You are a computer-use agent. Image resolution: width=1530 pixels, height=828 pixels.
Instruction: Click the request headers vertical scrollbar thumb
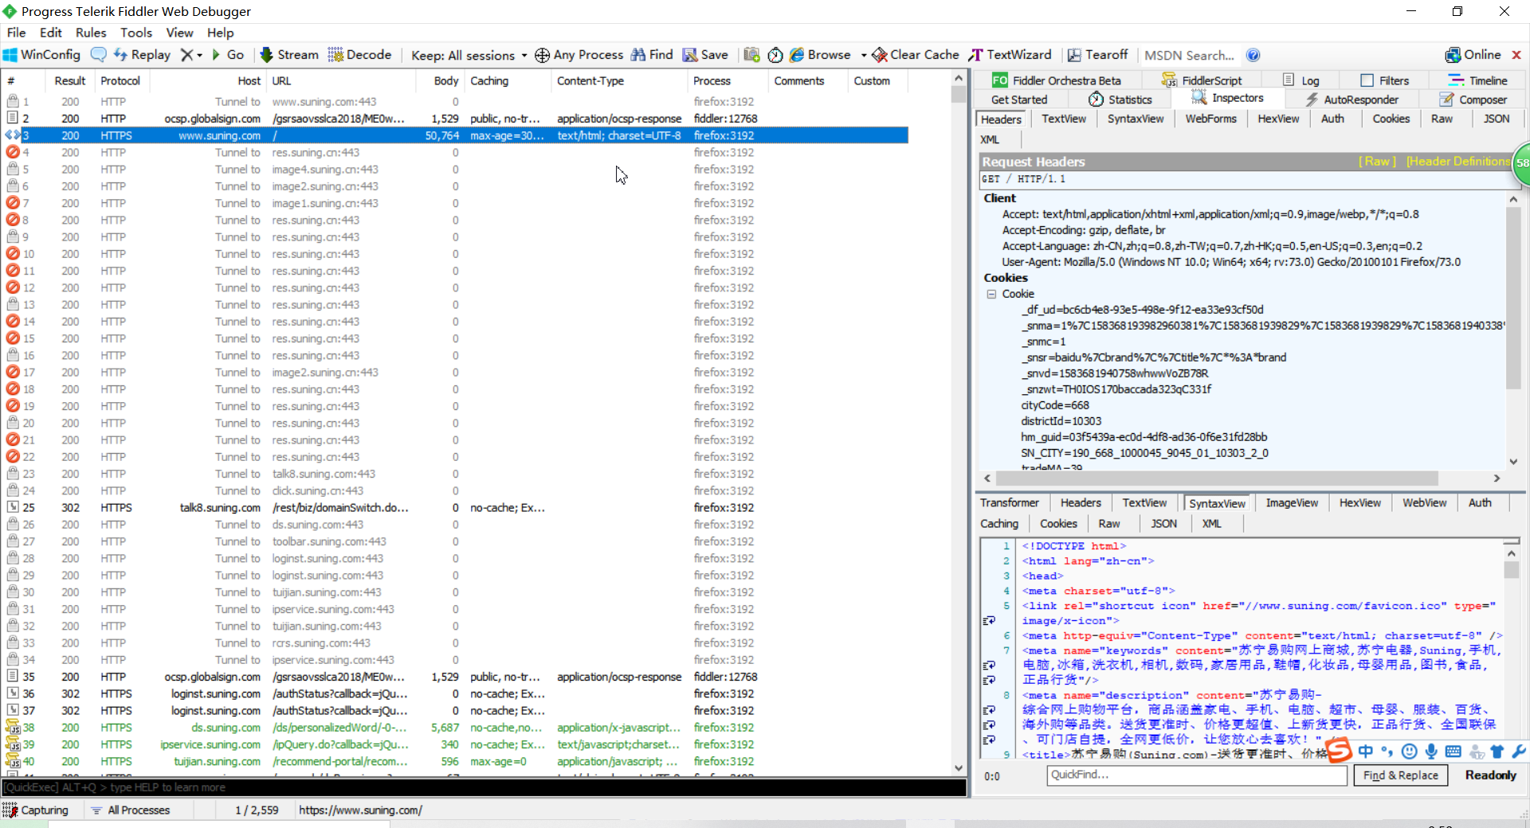[x=1512, y=299]
